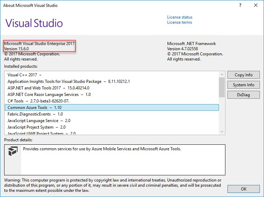
Task: Click the installed products scroll up arrow
Action: (x=222, y=75)
